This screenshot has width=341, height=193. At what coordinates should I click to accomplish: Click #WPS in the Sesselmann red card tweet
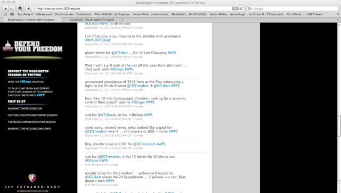[110, 181]
